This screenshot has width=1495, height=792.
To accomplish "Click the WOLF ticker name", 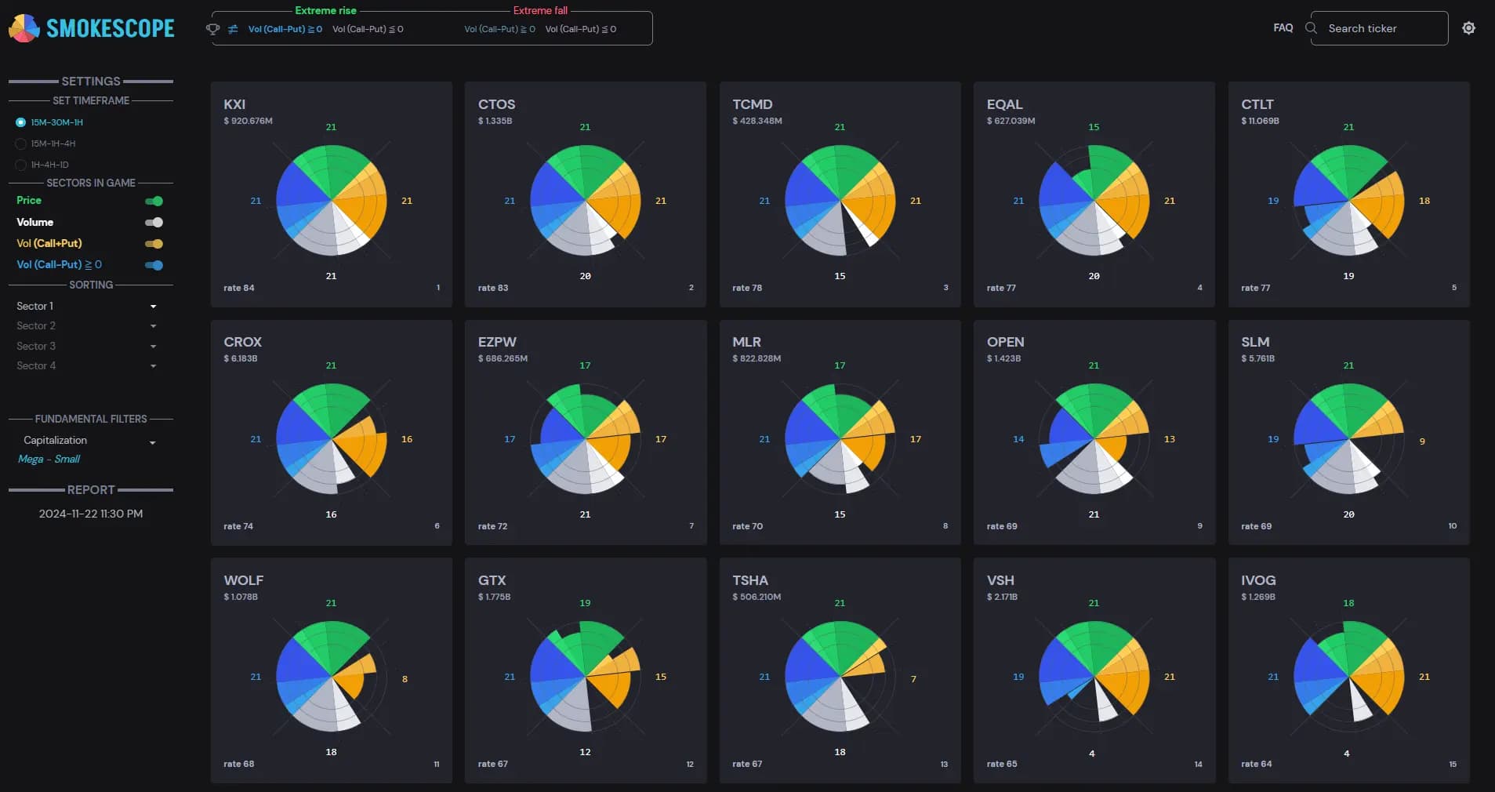I will pos(244,580).
